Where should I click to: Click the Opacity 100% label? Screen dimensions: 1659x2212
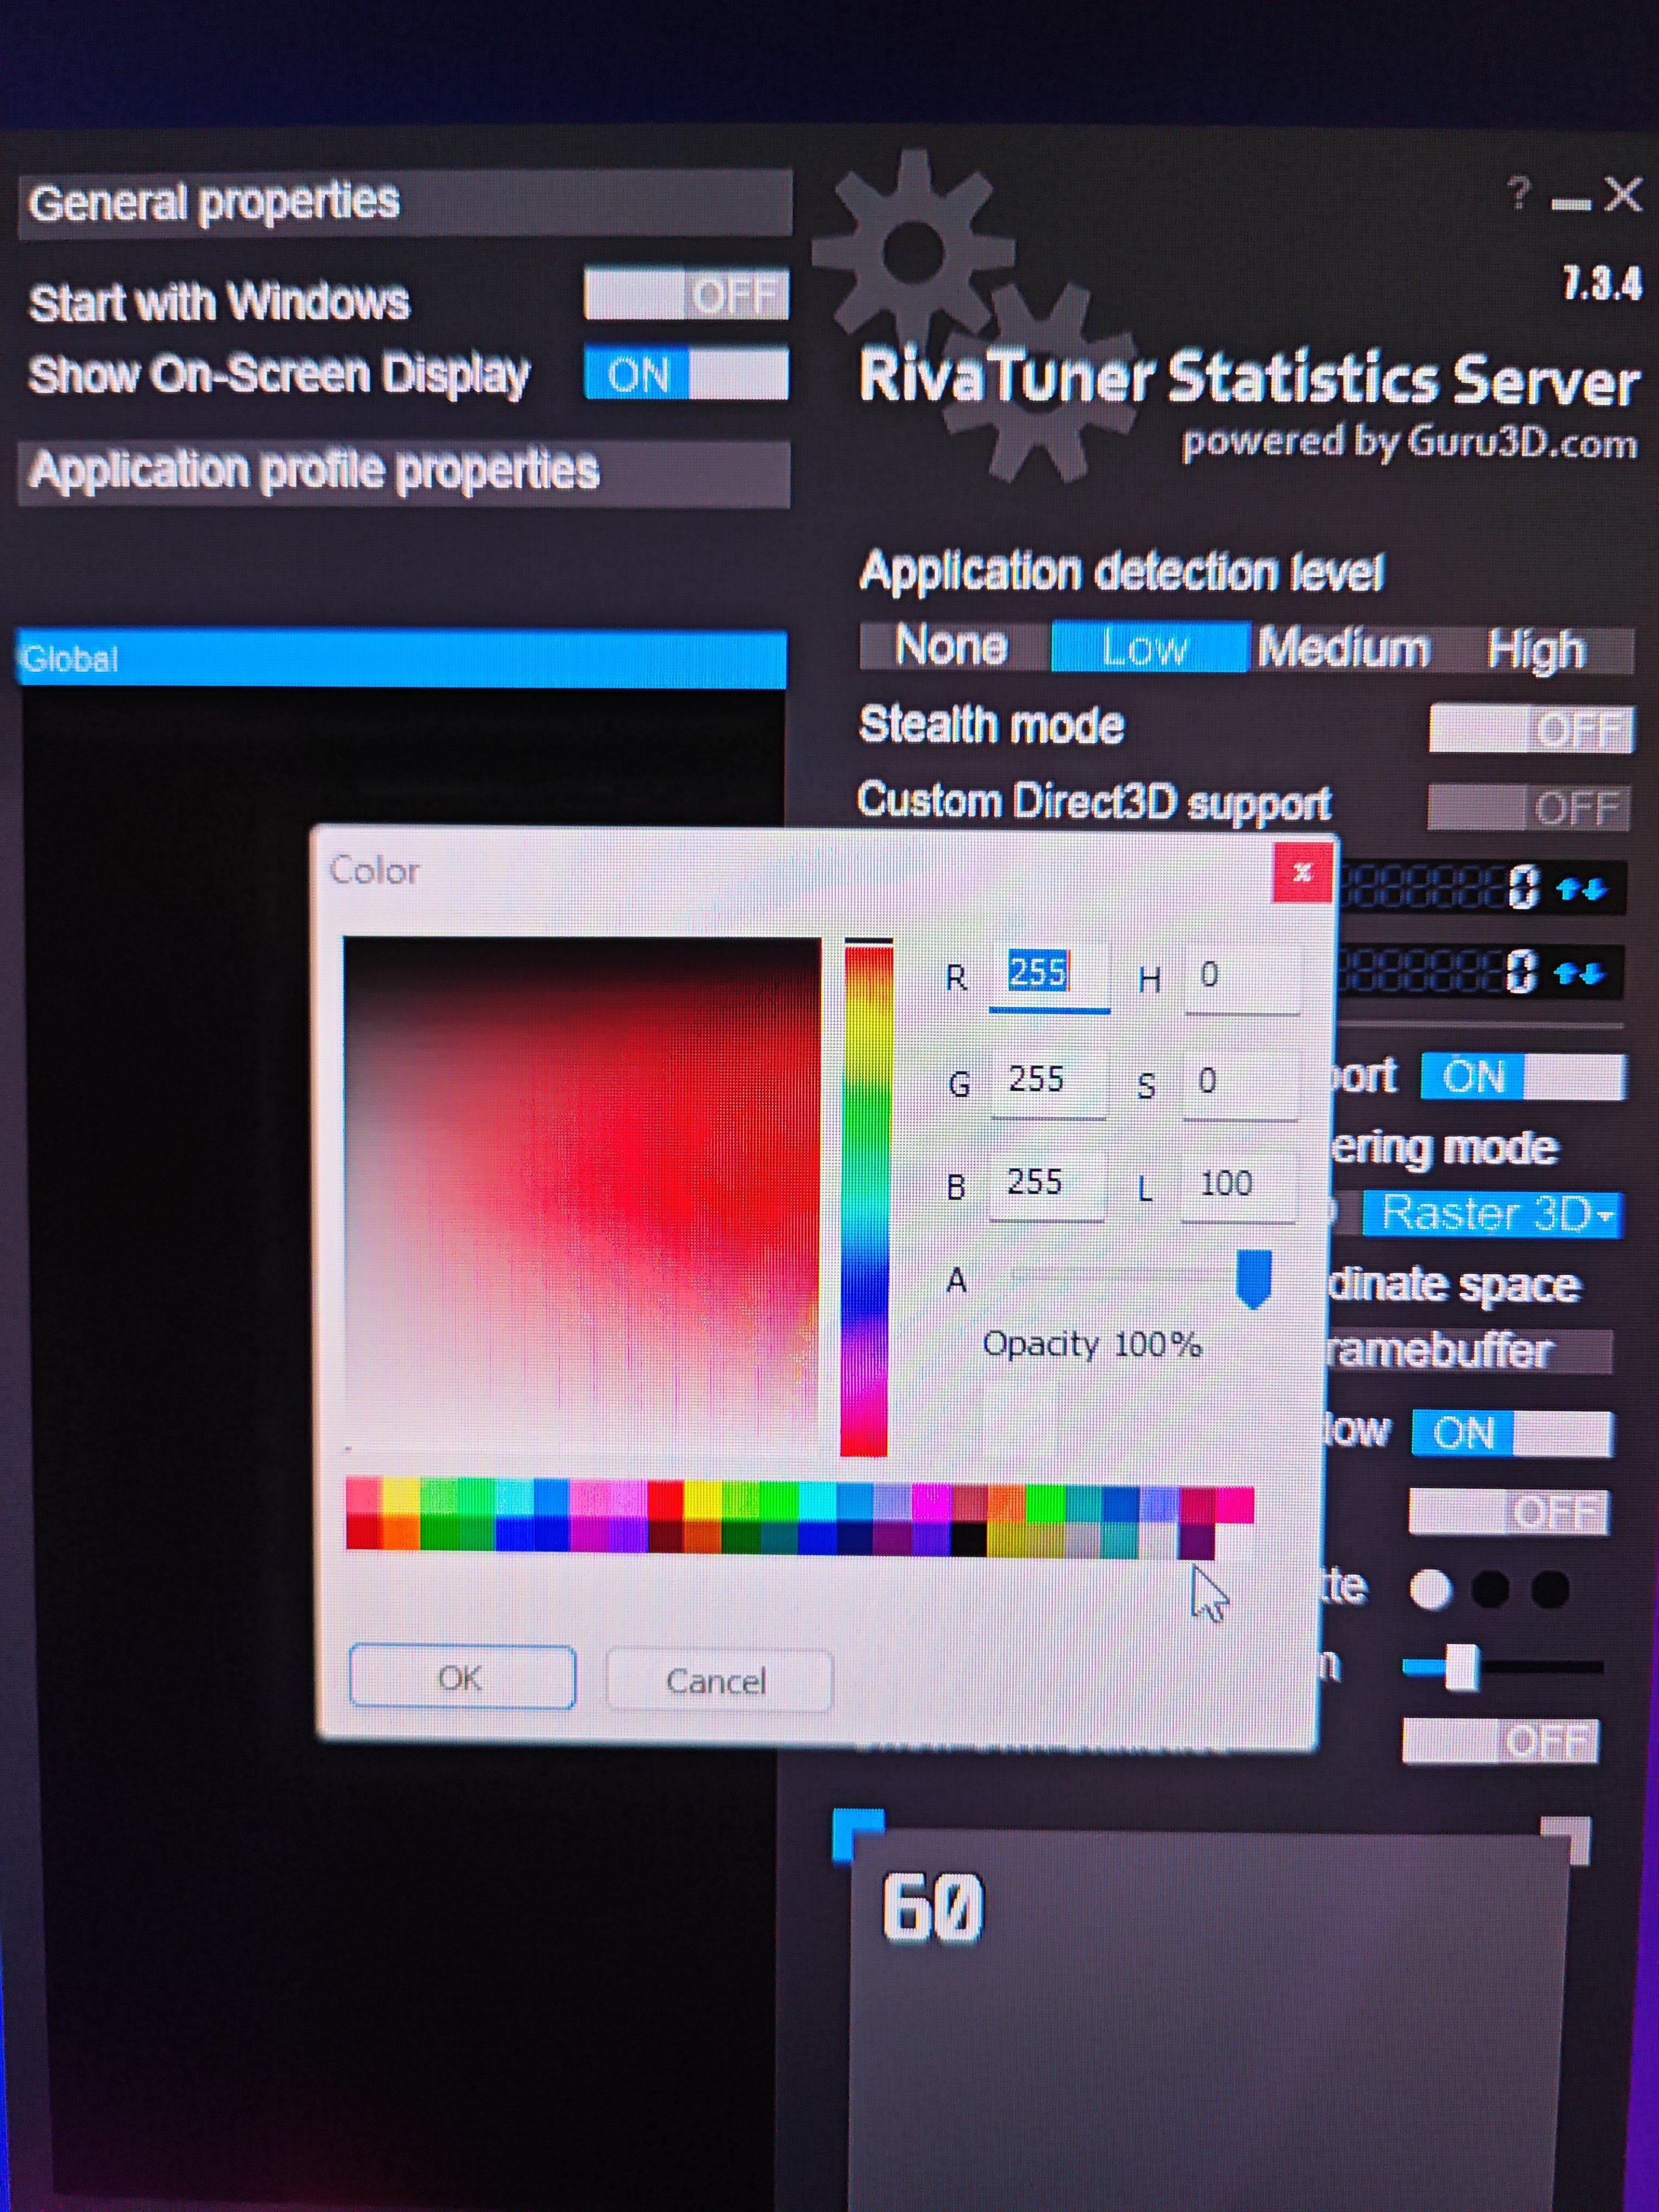pyautogui.click(x=1092, y=1345)
